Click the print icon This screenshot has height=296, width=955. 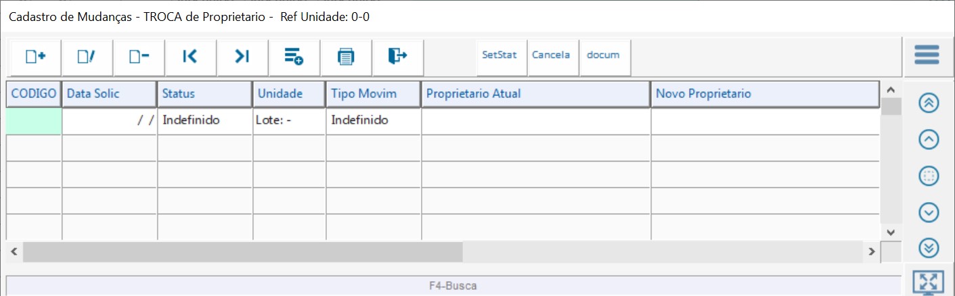pyautogui.click(x=346, y=57)
